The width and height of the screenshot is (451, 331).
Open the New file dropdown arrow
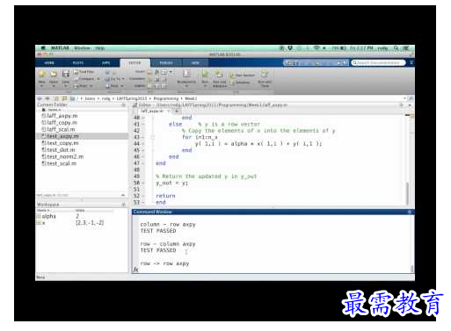pos(42,86)
